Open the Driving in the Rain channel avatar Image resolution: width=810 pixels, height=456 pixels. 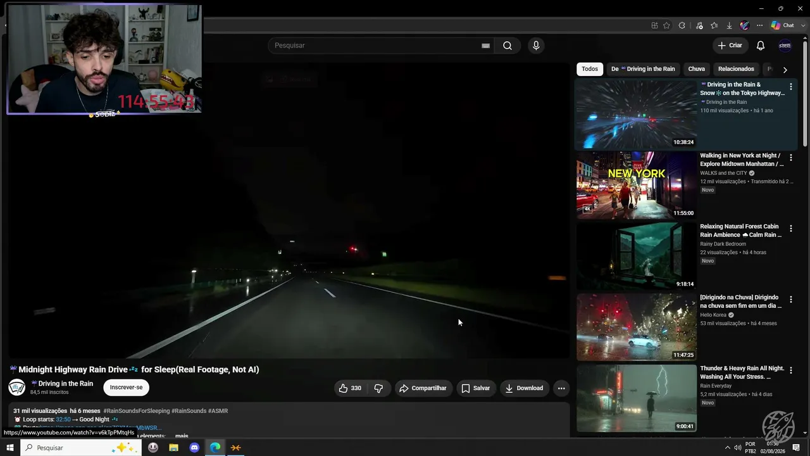[17, 387]
